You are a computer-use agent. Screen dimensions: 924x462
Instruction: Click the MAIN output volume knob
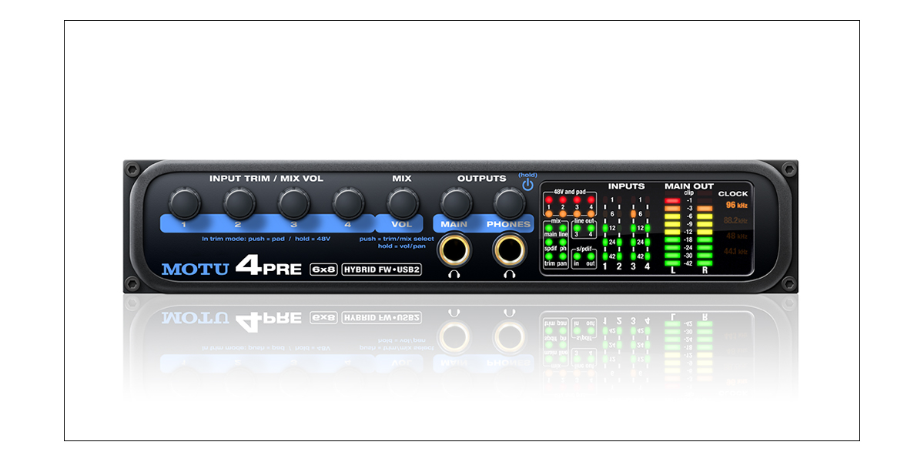(x=455, y=203)
